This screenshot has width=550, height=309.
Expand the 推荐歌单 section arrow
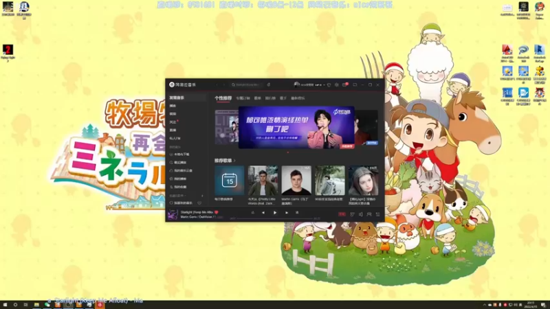tap(234, 161)
